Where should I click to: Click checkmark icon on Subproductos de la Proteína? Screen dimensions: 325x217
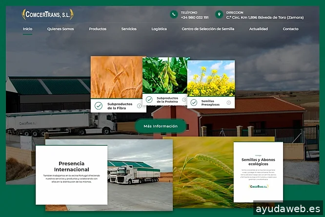149,99
